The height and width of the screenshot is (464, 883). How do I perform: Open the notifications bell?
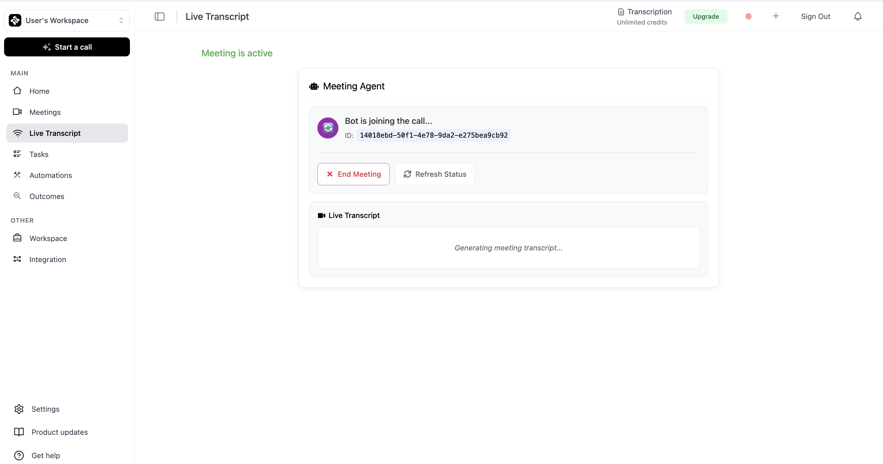[857, 16]
